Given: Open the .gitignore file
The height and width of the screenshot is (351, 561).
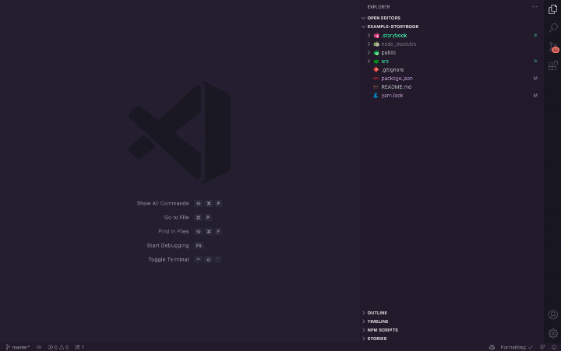Looking at the screenshot, I should tap(393, 70).
